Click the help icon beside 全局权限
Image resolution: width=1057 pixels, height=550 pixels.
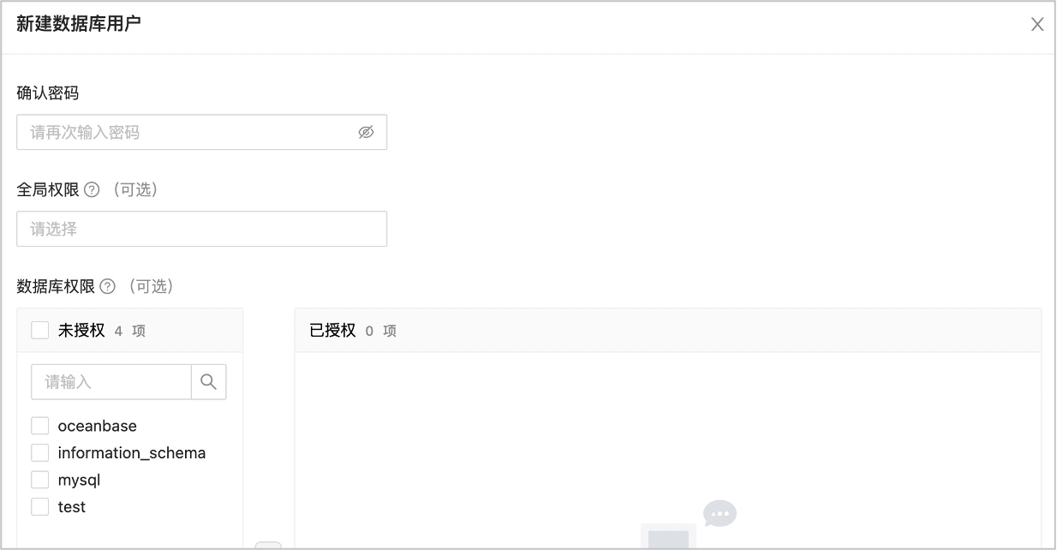93,190
